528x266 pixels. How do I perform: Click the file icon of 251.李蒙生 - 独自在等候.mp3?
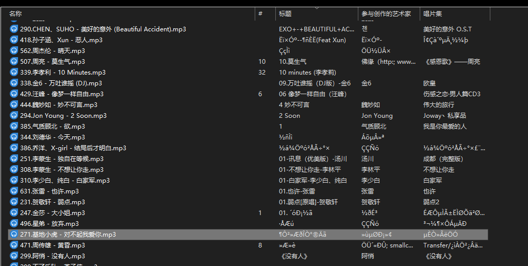tap(14, 159)
